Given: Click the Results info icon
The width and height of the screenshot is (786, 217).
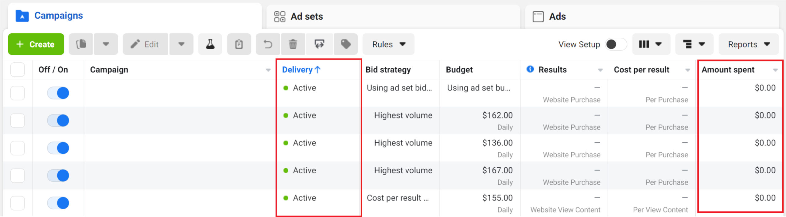Looking at the screenshot, I should coord(530,69).
